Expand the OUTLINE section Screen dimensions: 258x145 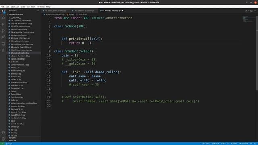coord(12,138)
